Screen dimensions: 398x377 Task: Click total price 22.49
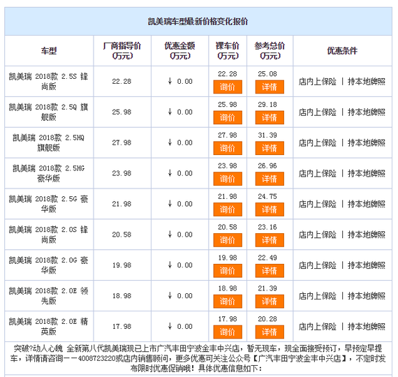click(x=267, y=258)
